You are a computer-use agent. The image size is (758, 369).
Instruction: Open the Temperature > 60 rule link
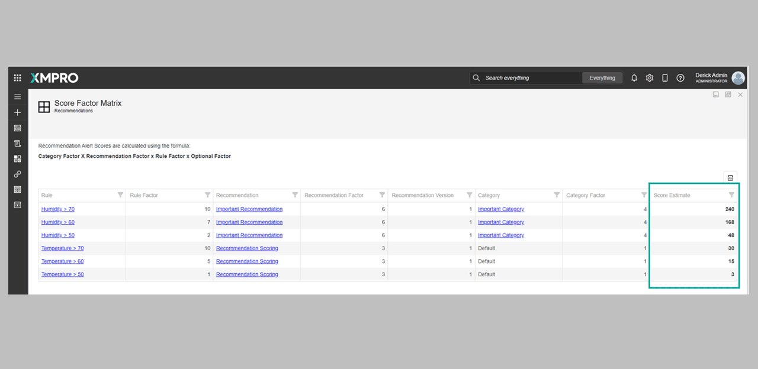coord(62,261)
